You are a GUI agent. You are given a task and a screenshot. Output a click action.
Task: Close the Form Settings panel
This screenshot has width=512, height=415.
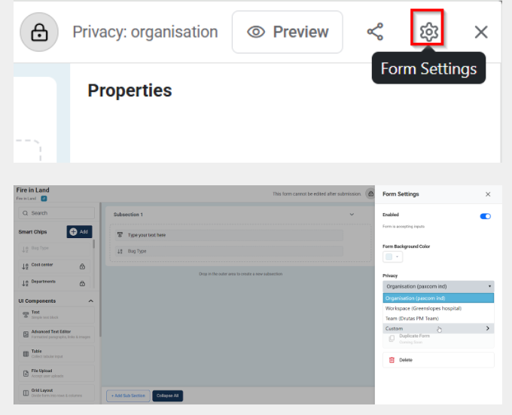(x=487, y=194)
